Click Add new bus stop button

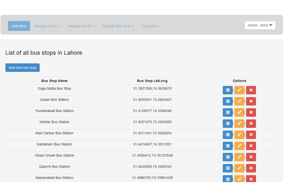(23, 68)
